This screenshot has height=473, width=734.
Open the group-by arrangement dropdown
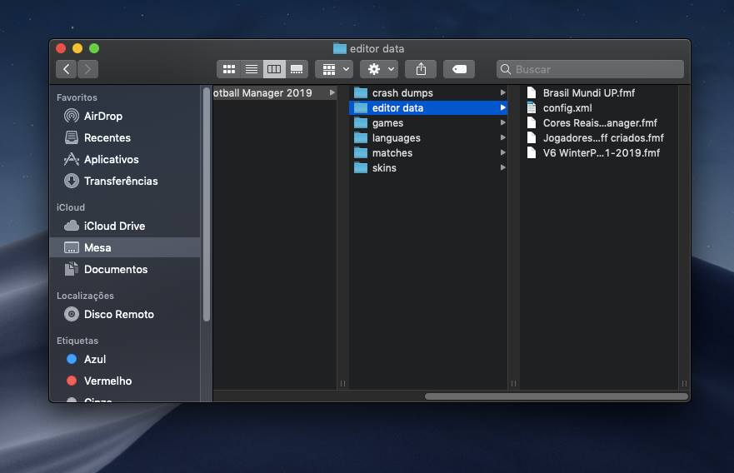click(x=335, y=69)
